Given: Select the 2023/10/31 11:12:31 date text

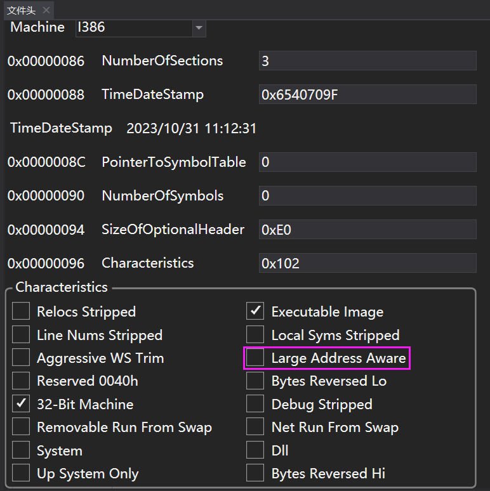Looking at the screenshot, I should click(x=192, y=128).
